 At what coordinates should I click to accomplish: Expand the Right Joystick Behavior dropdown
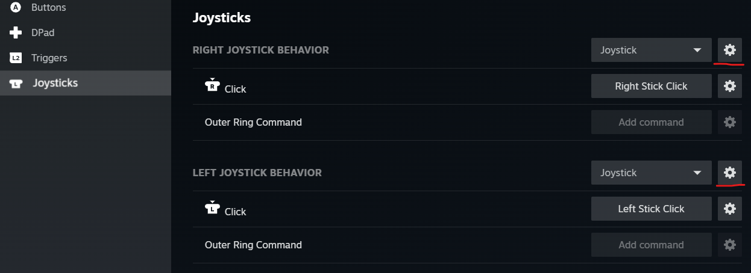click(x=651, y=50)
